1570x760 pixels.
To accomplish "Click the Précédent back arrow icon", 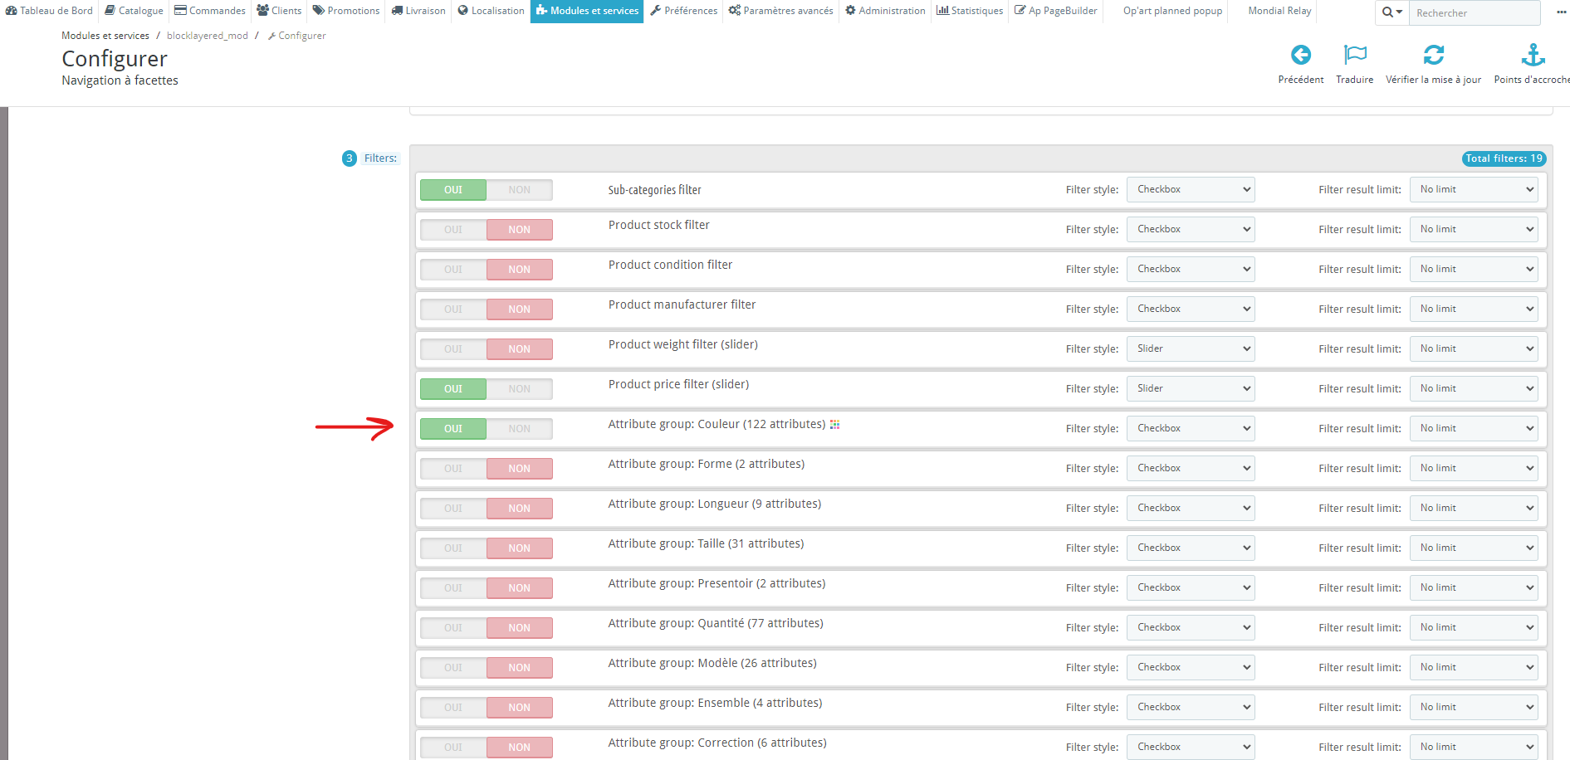I will click(1301, 55).
